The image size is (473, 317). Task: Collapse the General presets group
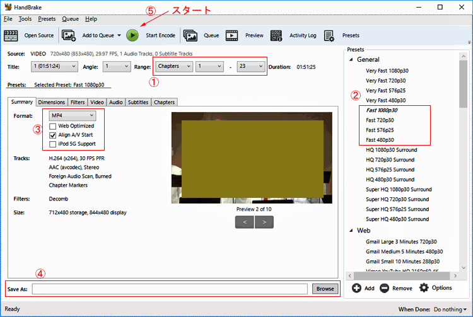pyautogui.click(x=351, y=60)
